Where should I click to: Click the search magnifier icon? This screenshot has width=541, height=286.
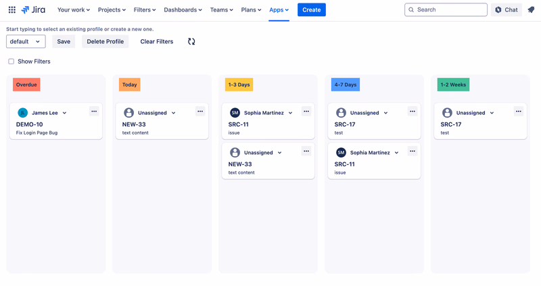click(x=411, y=9)
